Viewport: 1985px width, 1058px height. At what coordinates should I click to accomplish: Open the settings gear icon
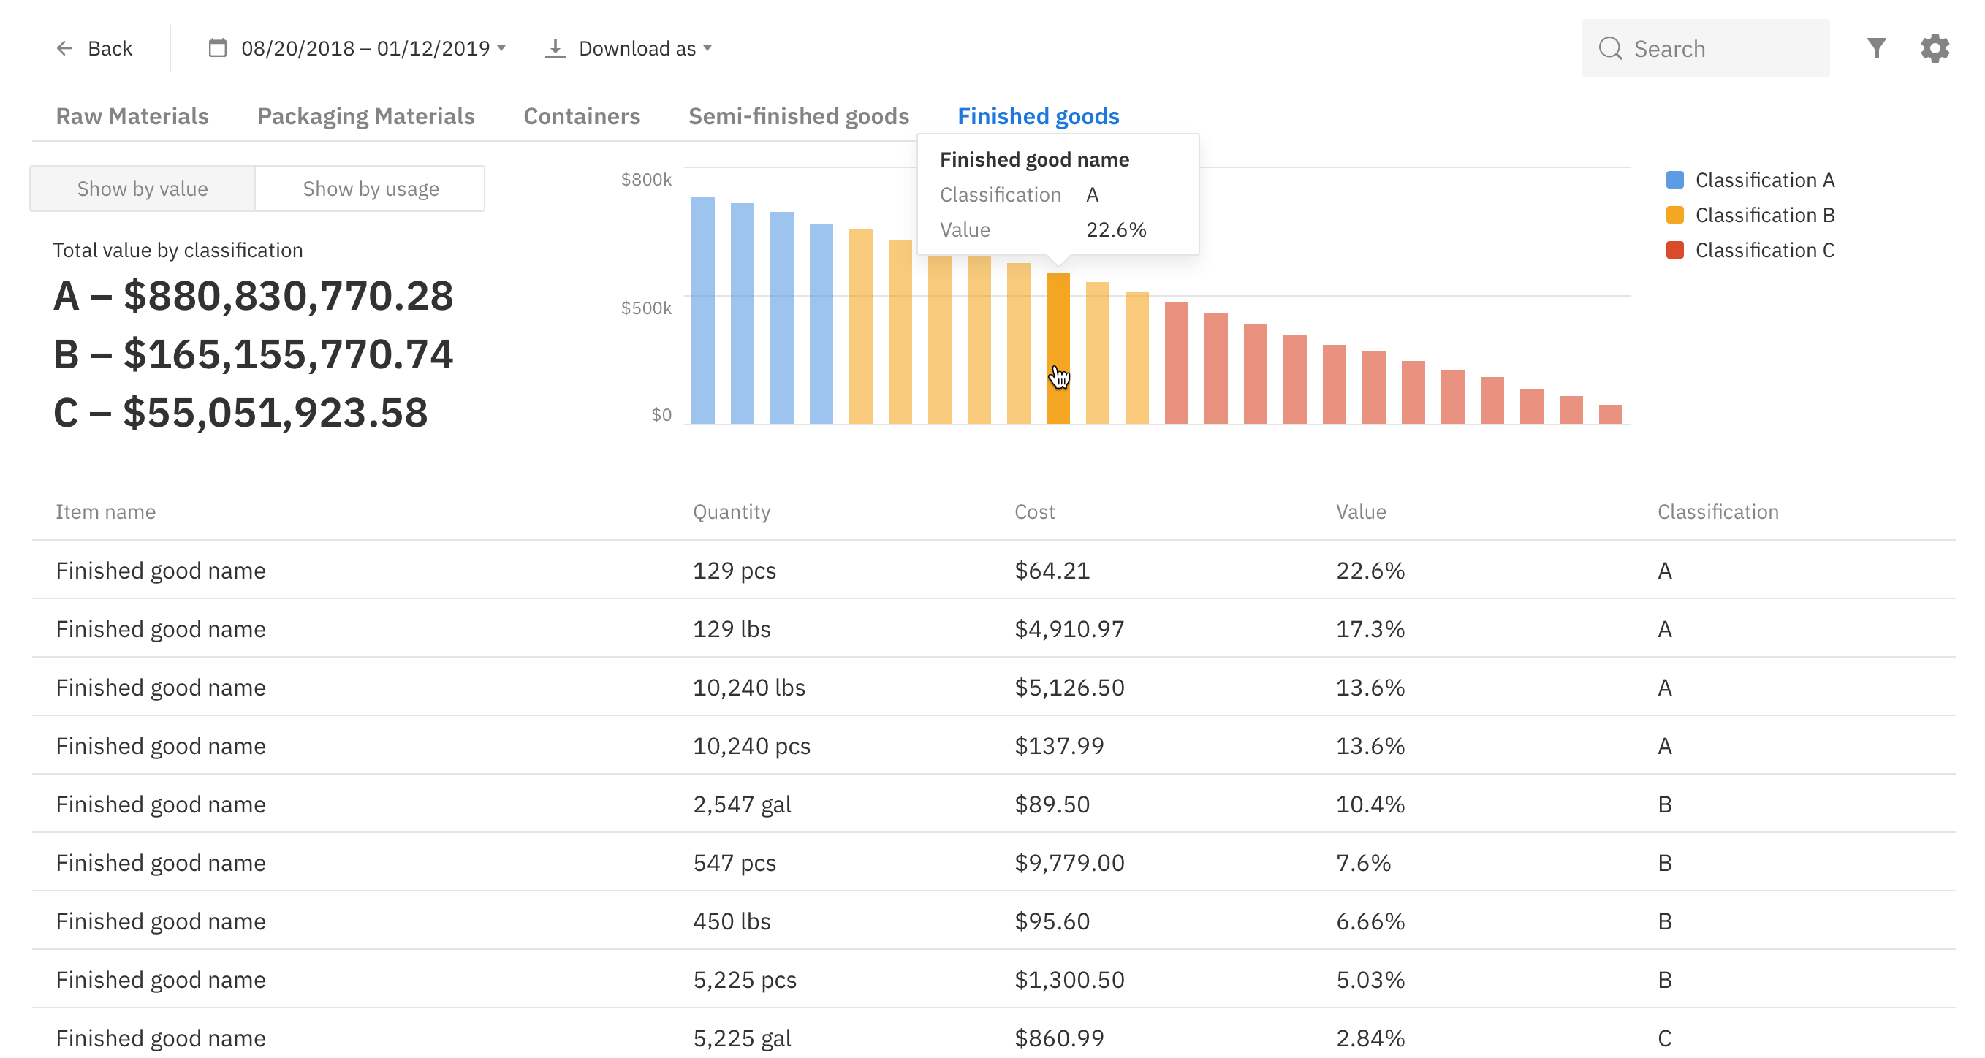point(1934,48)
